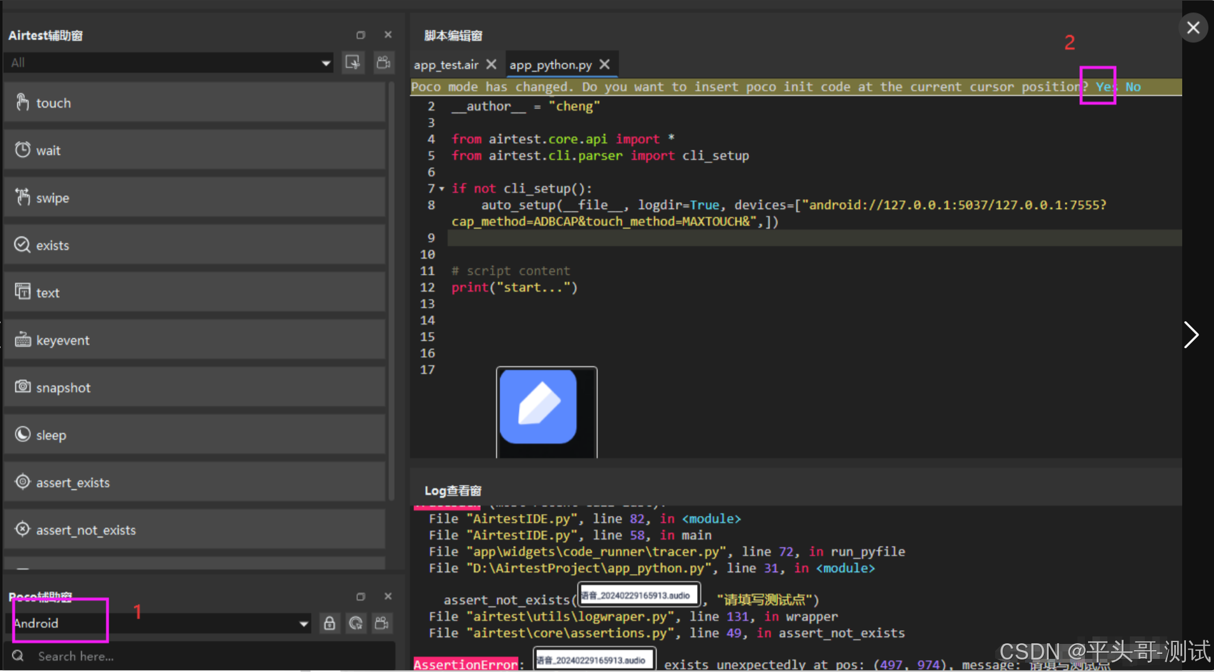Switch to app_test.air tab
The height and width of the screenshot is (672, 1214).
[446, 65]
